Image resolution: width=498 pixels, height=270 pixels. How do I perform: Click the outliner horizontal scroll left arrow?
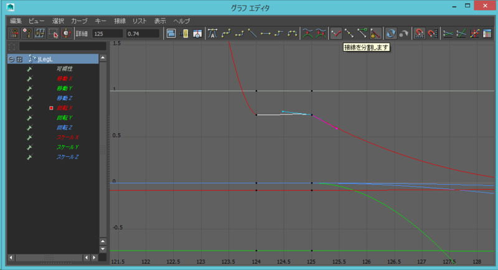click(11, 258)
